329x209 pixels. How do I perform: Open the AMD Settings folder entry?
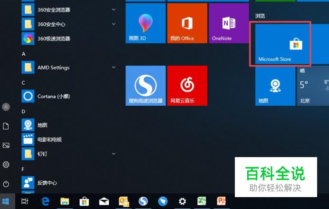tap(69, 68)
